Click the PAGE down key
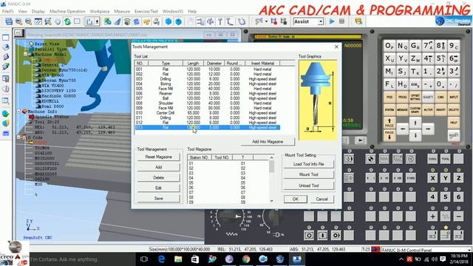Viewport: 473px width, 266px height. coord(389,135)
